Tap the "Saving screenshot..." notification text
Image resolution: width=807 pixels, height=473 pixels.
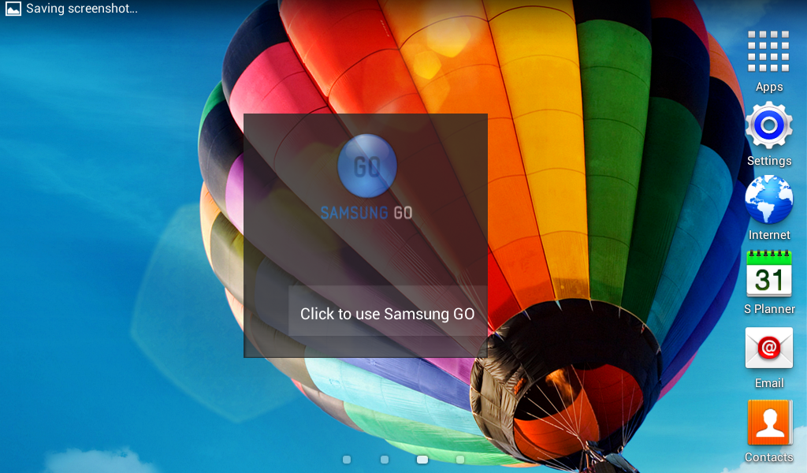82,9
